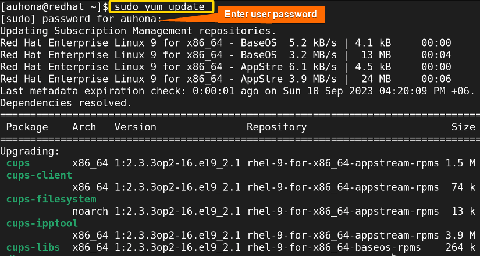Click the 'cups-ipptool' package name
The image size is (480, 256).
(x=42, y=223)
